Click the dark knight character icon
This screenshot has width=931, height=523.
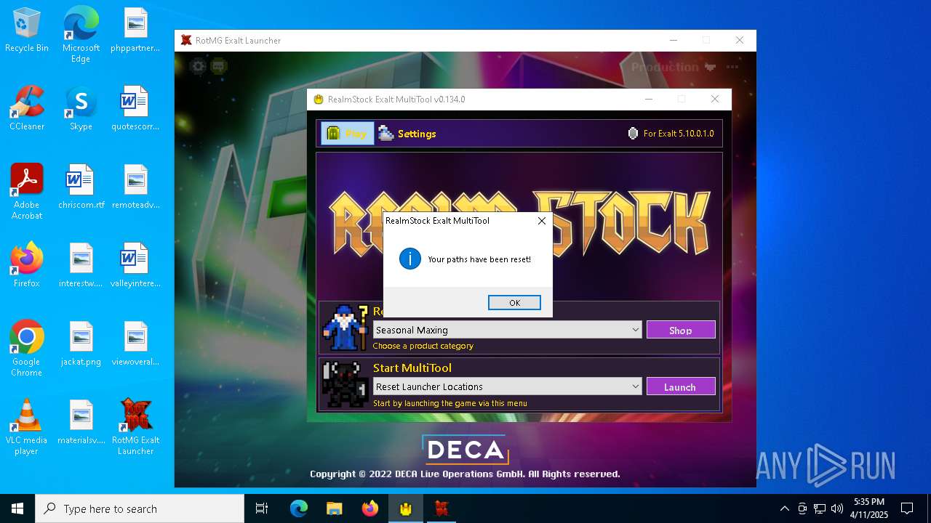[x=345, y=384]
